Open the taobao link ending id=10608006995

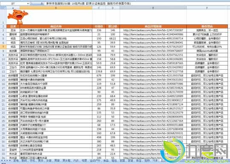point(153,117)
